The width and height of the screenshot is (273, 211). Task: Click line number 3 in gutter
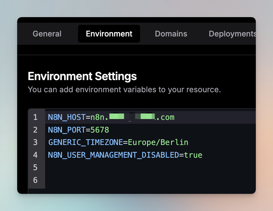coord(35,143)
